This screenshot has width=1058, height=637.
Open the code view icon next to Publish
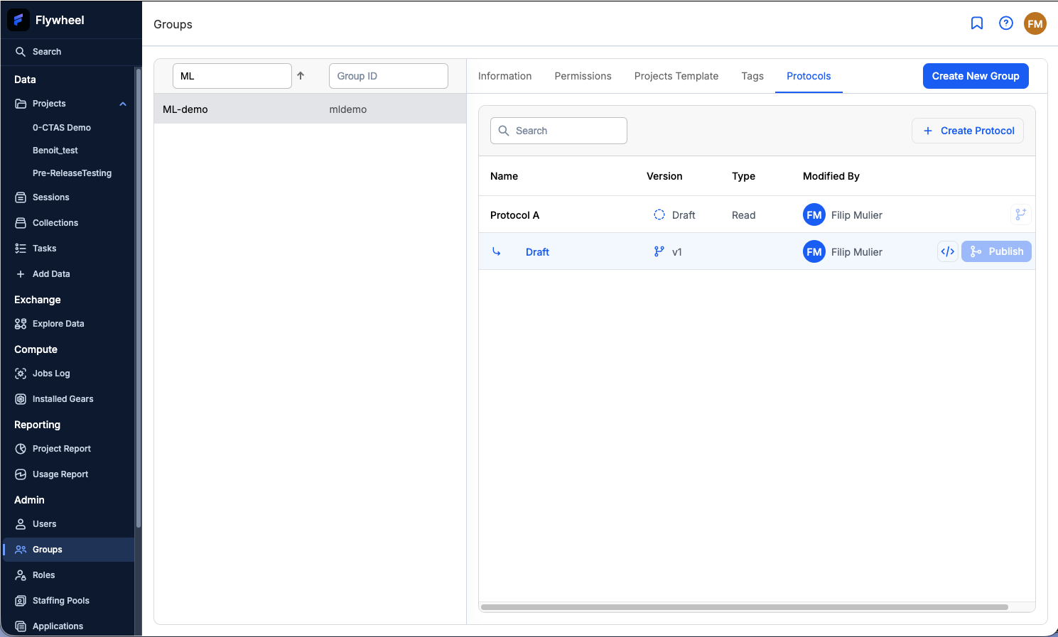click(x=947, y=251)
